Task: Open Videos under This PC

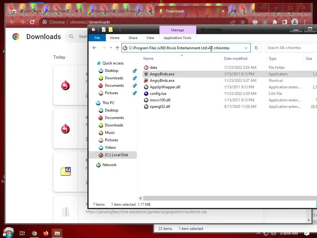Action: coord(110,148)
